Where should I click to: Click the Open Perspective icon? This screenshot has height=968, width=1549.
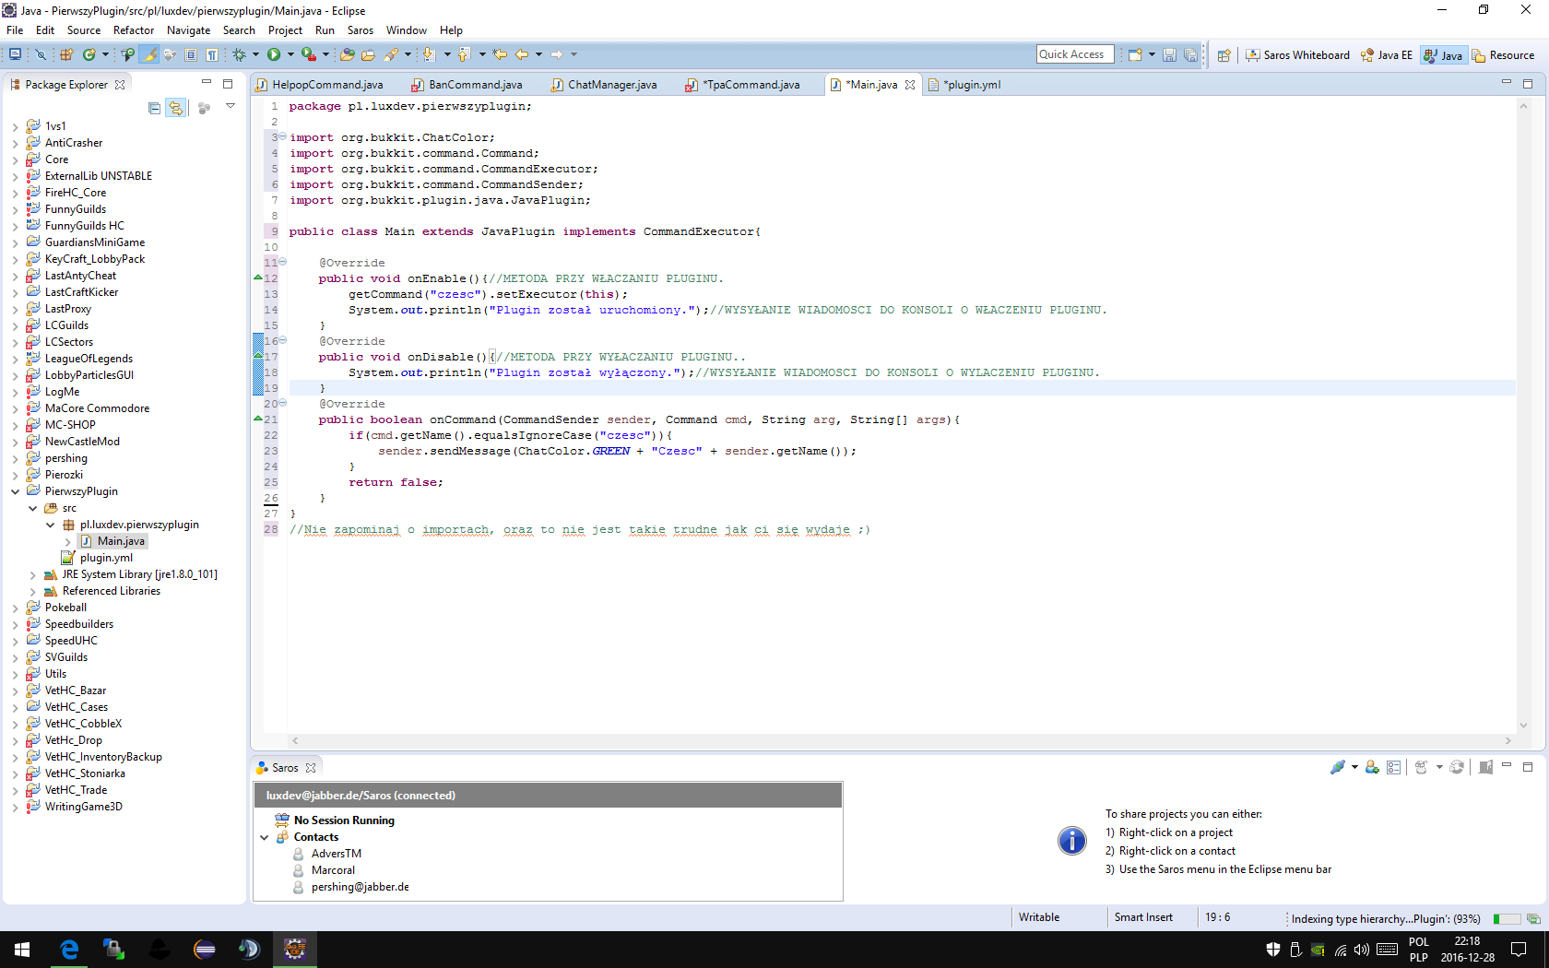point(1224,55)
